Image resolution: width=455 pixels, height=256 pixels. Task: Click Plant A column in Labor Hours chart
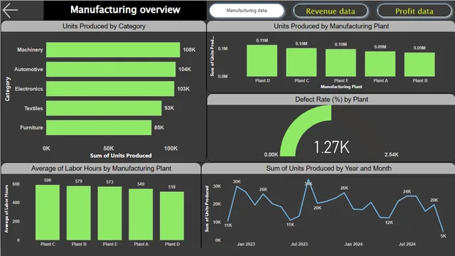[141, 215]
